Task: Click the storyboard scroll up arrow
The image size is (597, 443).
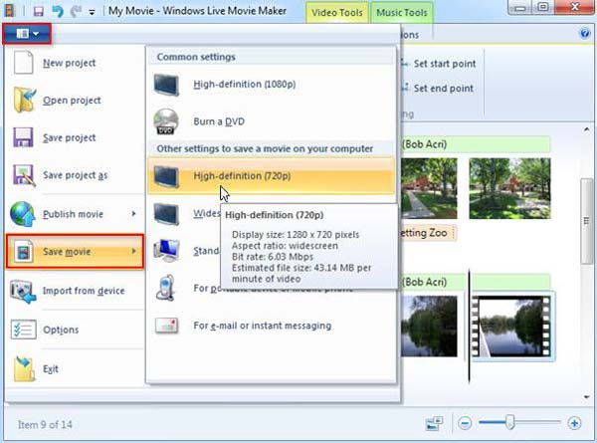Action: 587,130
